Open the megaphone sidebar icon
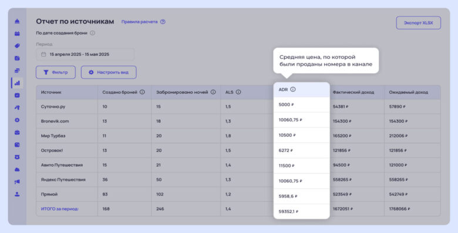458x233 pixels. [17, 181]
